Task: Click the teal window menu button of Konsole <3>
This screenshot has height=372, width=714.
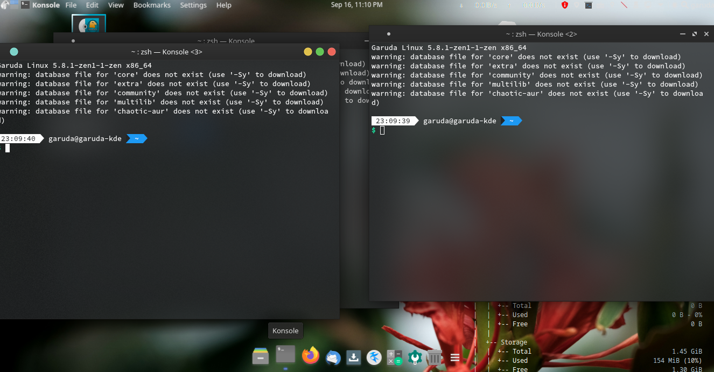Action: [14, 52]
